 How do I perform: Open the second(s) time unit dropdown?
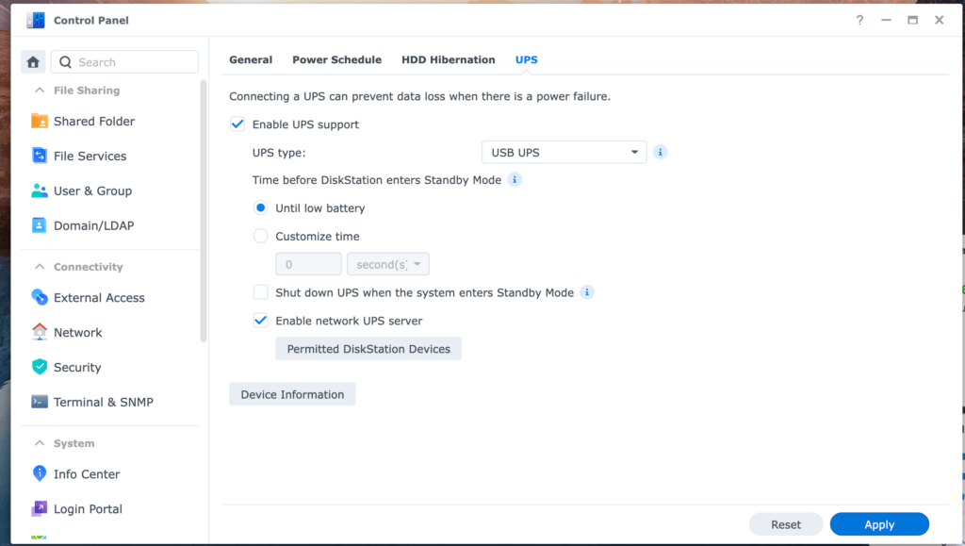[388, 264]
